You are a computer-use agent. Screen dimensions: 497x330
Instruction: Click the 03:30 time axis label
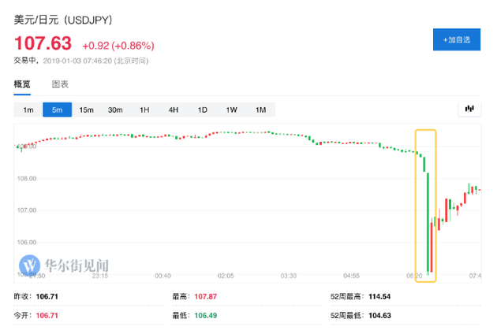point(288,276)
